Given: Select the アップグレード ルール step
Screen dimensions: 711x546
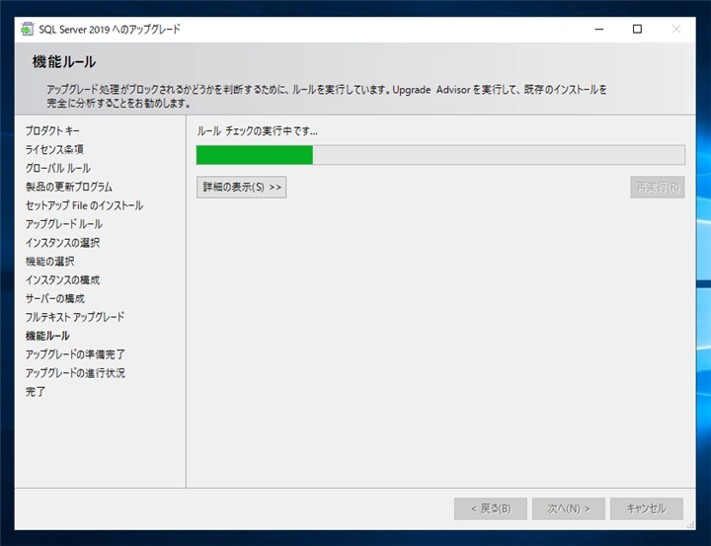Looking at the screenshot, I should tap(64, 223).
